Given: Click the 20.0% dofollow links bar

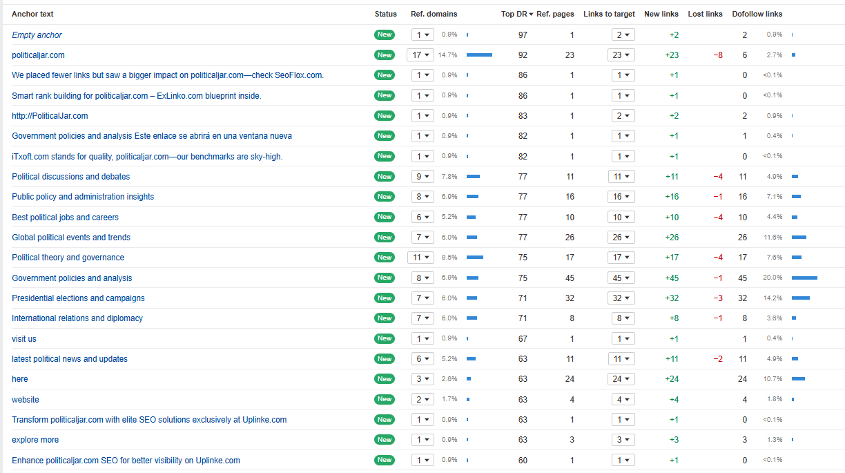Looking at the screenshot, I should click(804, 278).
